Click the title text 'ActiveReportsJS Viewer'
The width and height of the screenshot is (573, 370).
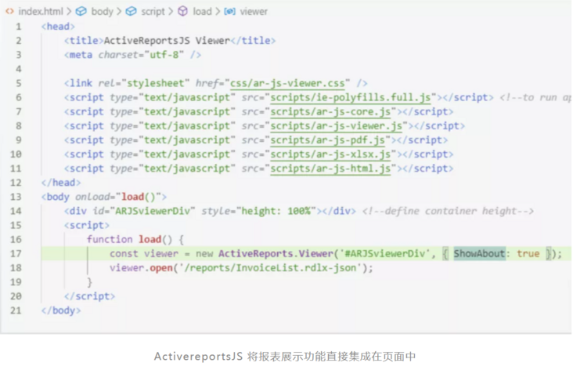point(167,41)
